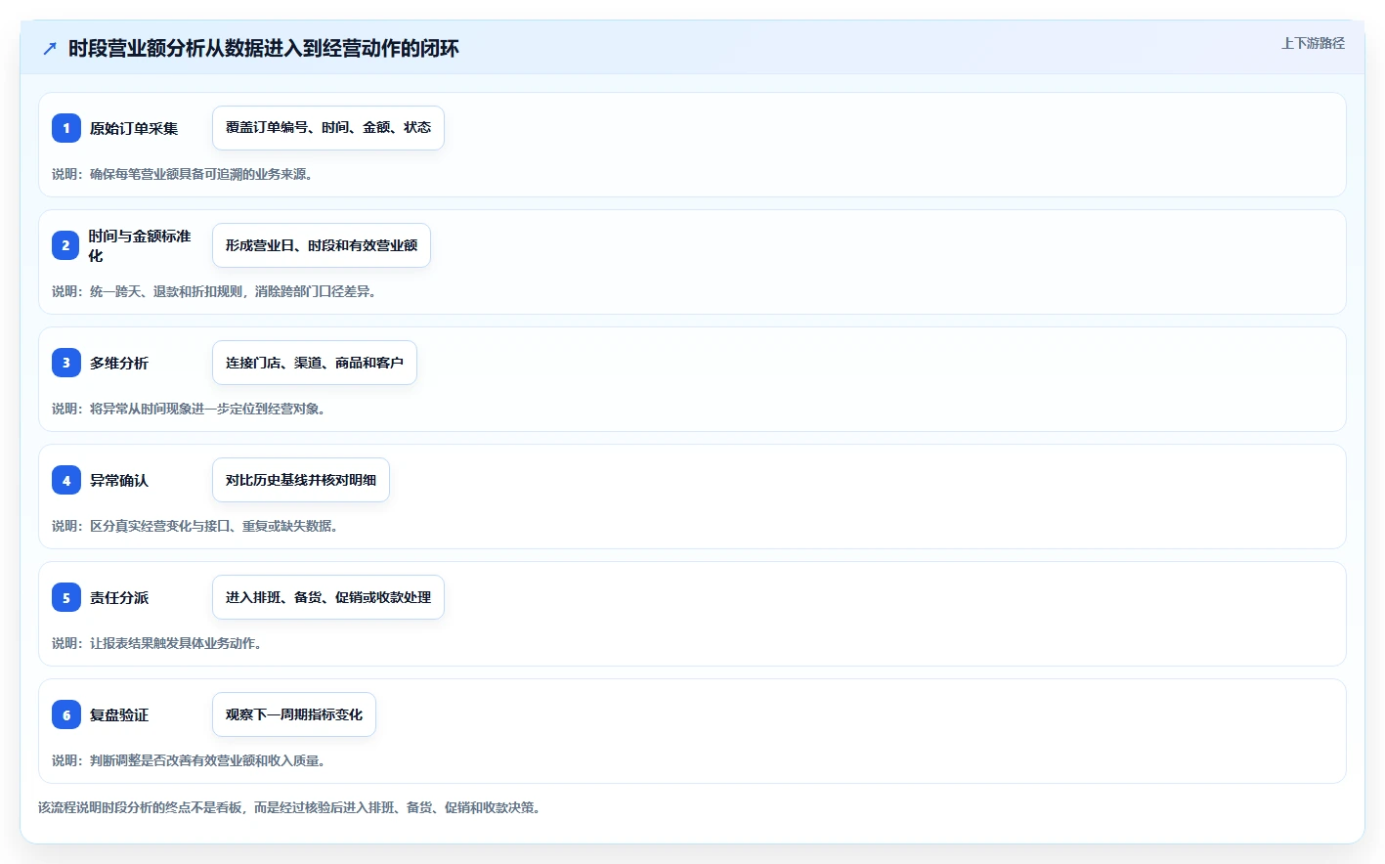The height and width of the screenshot is (864, 1385).
Task: Click the 时间与金额标准化 step title
Action: coord(140,245)
